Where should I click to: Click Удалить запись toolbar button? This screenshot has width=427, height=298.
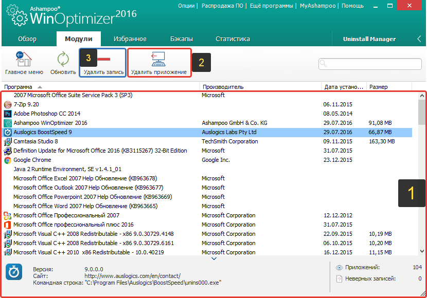[103, 63]
